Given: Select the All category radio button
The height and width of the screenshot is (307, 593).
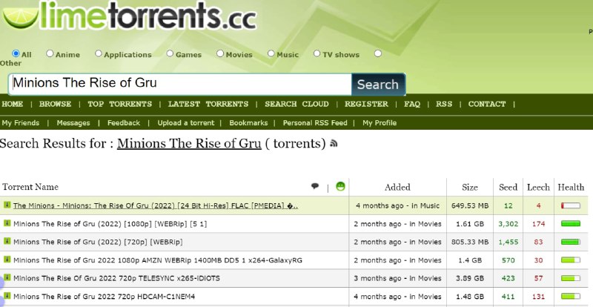Looking at the screenshot, I should point(16,53).
